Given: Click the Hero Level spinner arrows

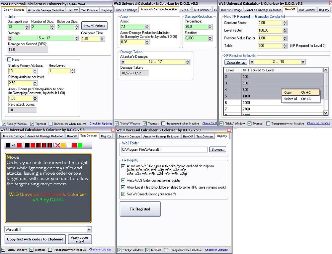Looking at the screenshot, I should (x=73, y=71).
